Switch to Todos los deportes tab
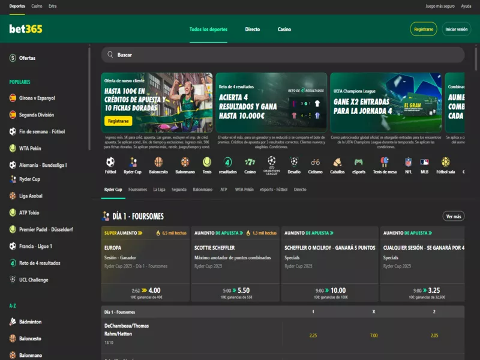The height and width of the screenshot is (360, 480). pos(208,29)
